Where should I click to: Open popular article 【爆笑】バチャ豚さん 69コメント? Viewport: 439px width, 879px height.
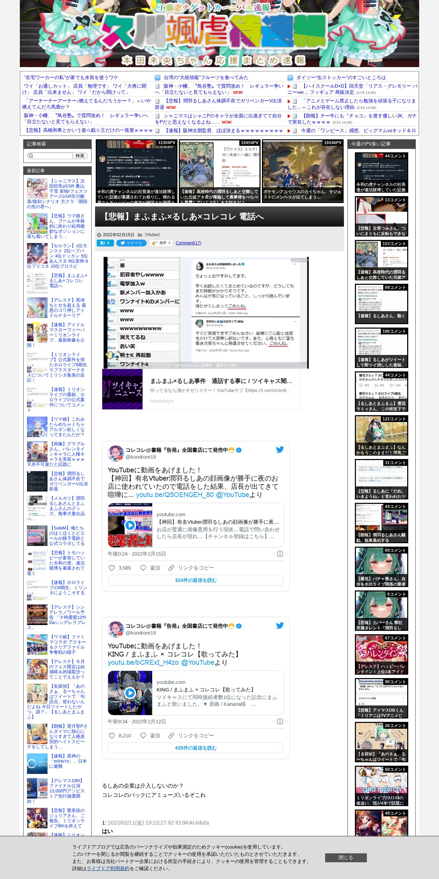coord(381,567)
